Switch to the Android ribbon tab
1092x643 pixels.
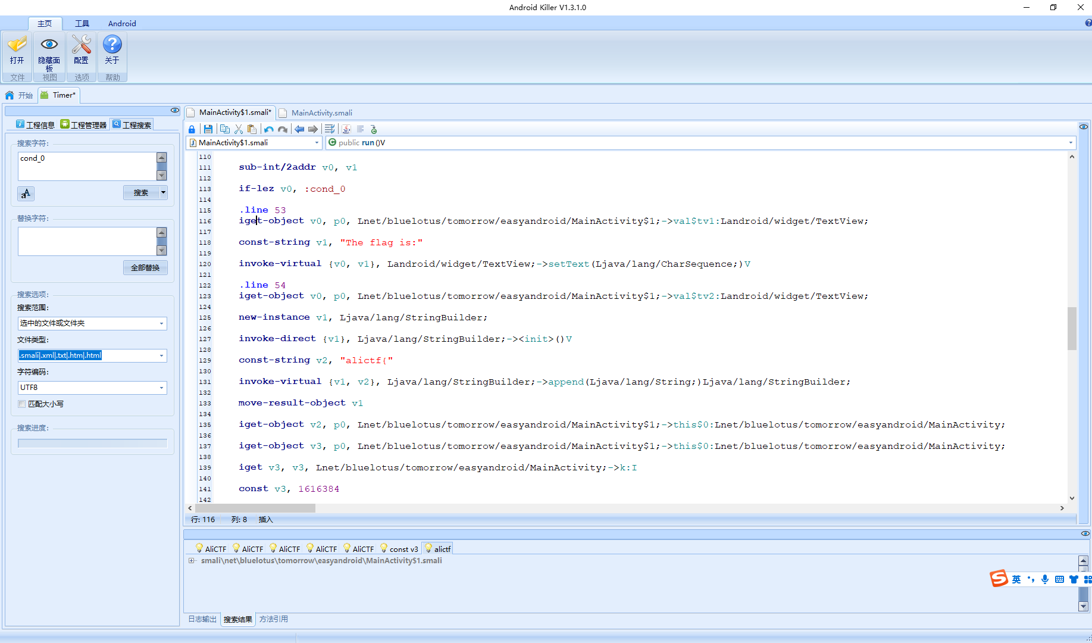click(122, 23)
